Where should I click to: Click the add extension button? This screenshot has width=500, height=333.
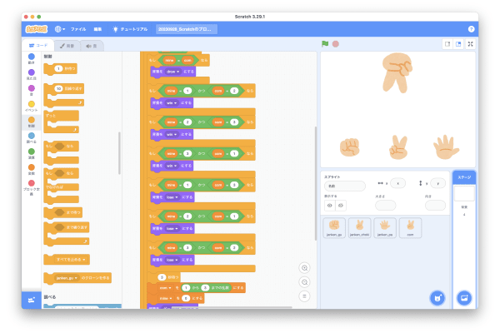pyautogui.click(x=32, y=300)
